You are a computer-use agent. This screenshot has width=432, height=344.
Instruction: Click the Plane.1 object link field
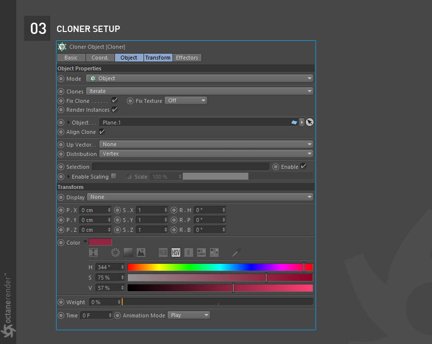point(199,122)
